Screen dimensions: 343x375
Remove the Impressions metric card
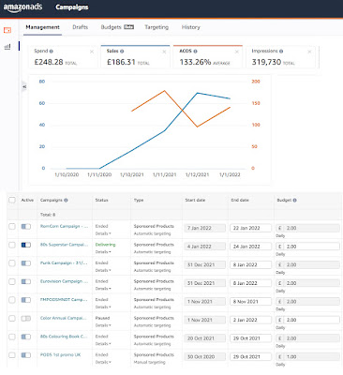[x=309, y=52]
